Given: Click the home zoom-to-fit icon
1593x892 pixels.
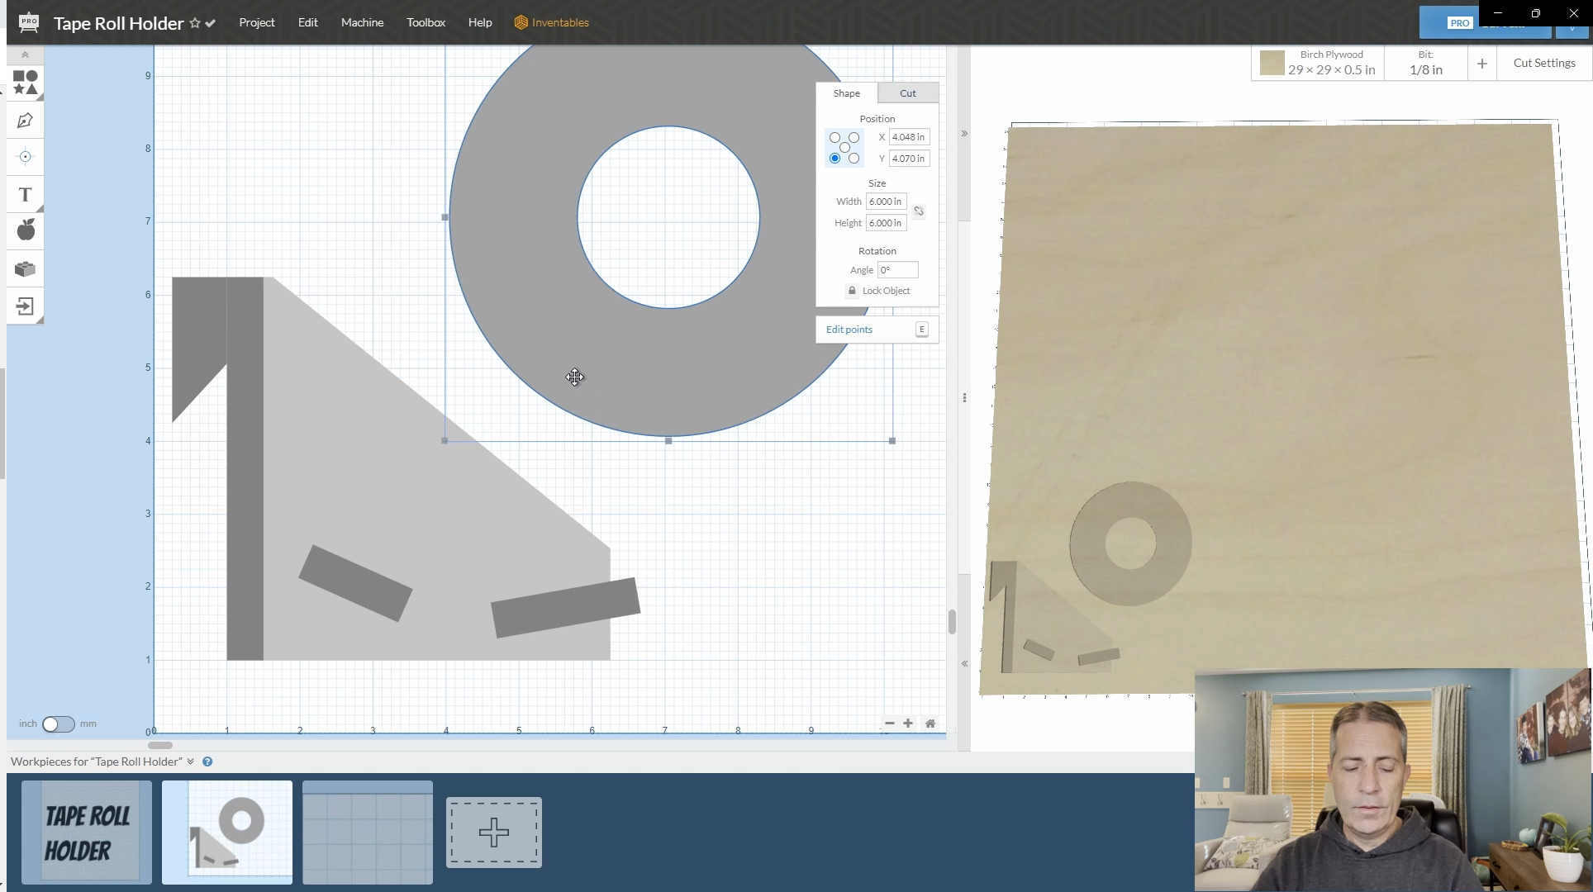Looking at the screenshot, I should click(x=930, y=724).
